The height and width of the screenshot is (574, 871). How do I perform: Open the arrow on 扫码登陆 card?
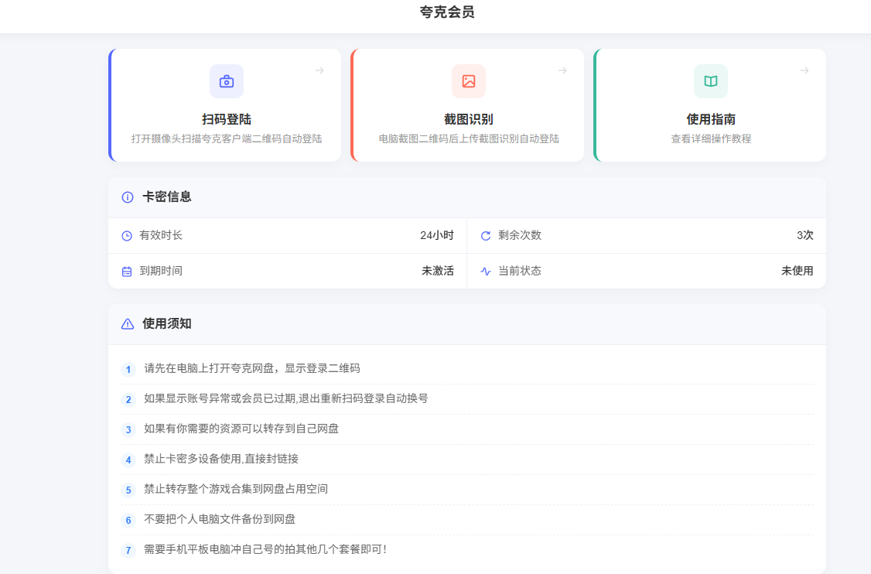[x=319, y=70]
